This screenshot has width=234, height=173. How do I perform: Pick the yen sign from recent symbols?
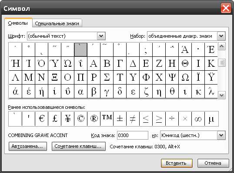pos(67,119)
